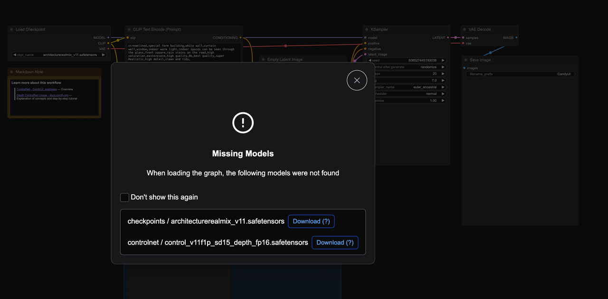The width and height of the screenshot is (608, 299).
Task: Increase the seed value with right arrow
Action: 443,61
